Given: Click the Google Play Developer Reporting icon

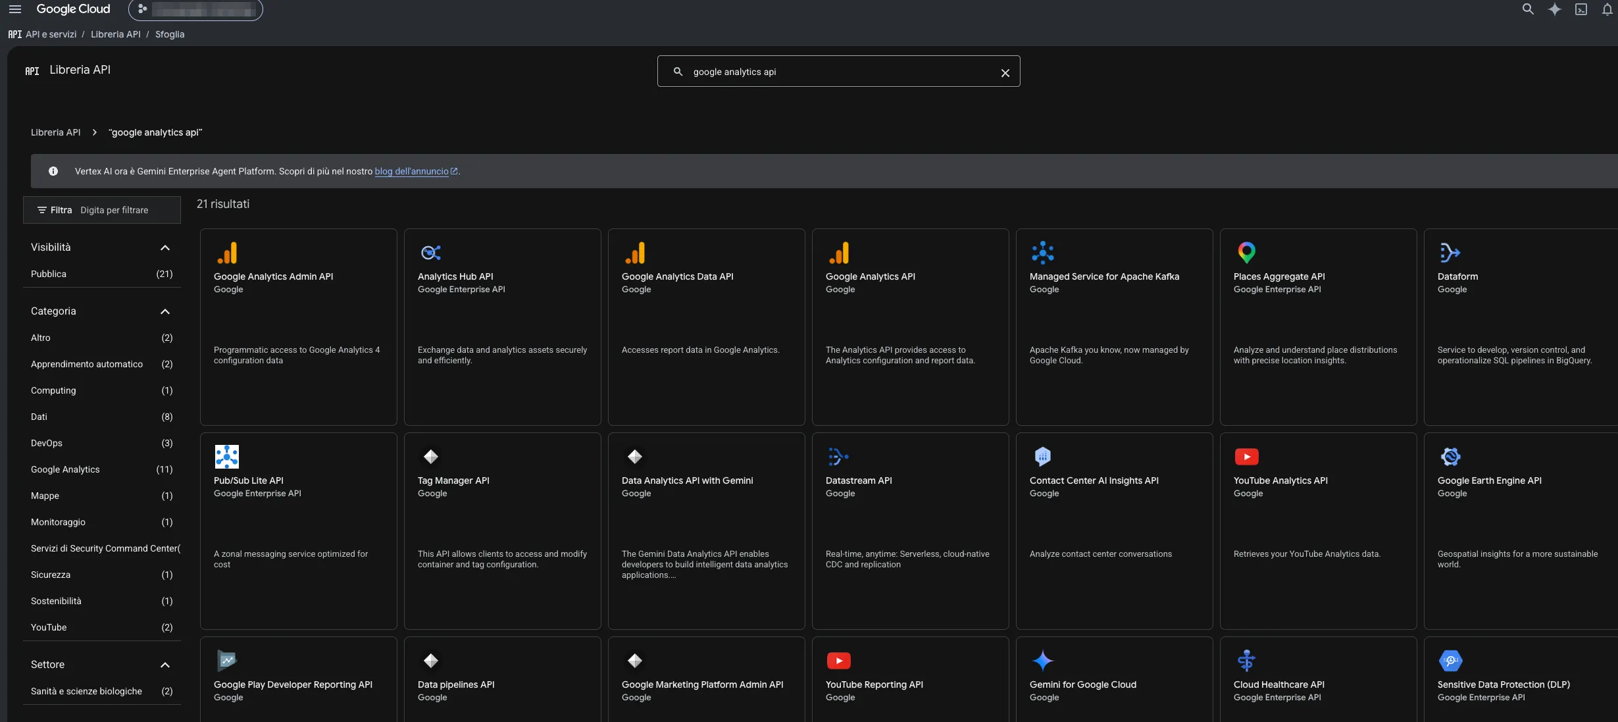Looking at the screenshot, I should click(x=227, y=660).
